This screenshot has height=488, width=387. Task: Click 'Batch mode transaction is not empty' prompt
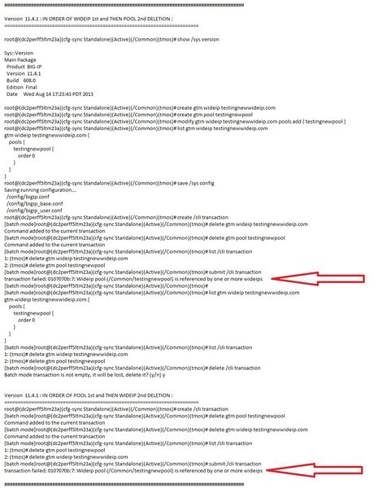[85, 375]
